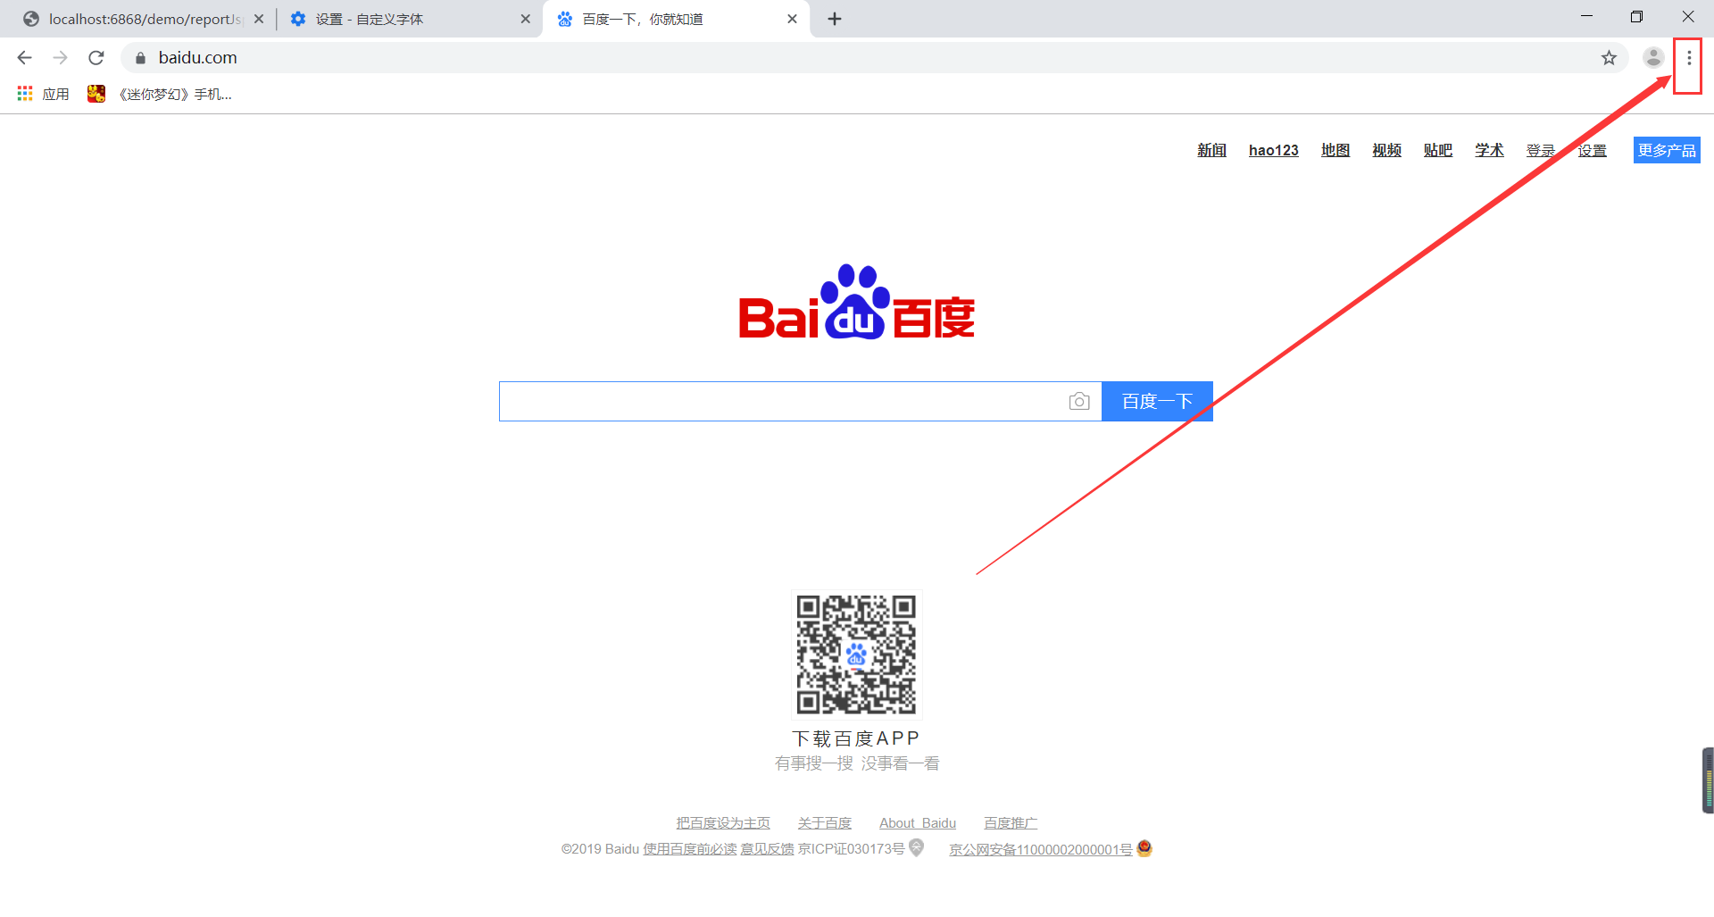The image size is (1714, 917).
Task: Close the Chrome window
Action: [1688, 16]
